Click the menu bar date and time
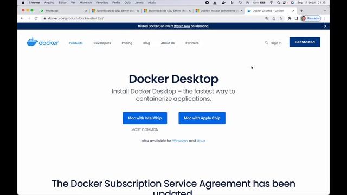 point(311,3)
